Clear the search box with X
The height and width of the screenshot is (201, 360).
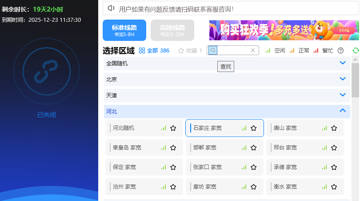(x=253, y=50)
